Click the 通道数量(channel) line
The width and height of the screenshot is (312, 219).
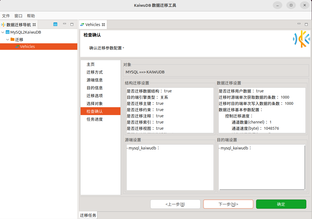251,122
